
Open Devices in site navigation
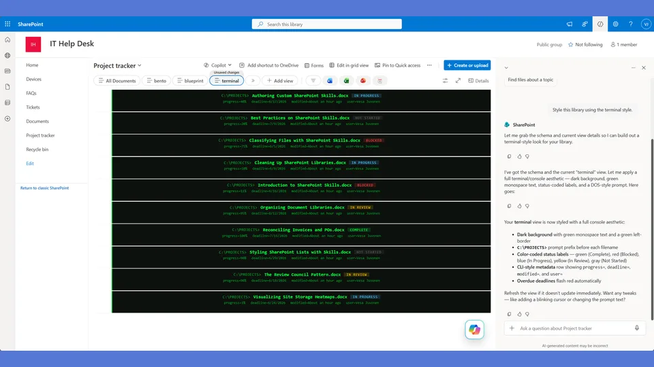(34, 79)
